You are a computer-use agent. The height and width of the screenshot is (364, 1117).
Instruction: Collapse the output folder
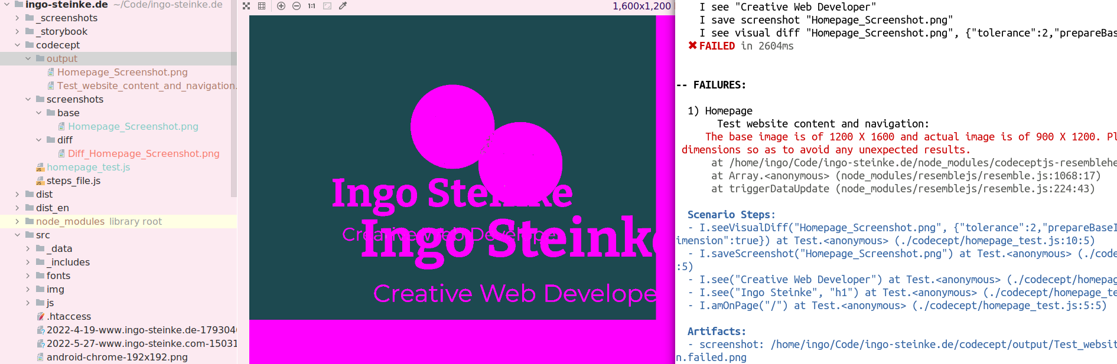coord(28,58)
